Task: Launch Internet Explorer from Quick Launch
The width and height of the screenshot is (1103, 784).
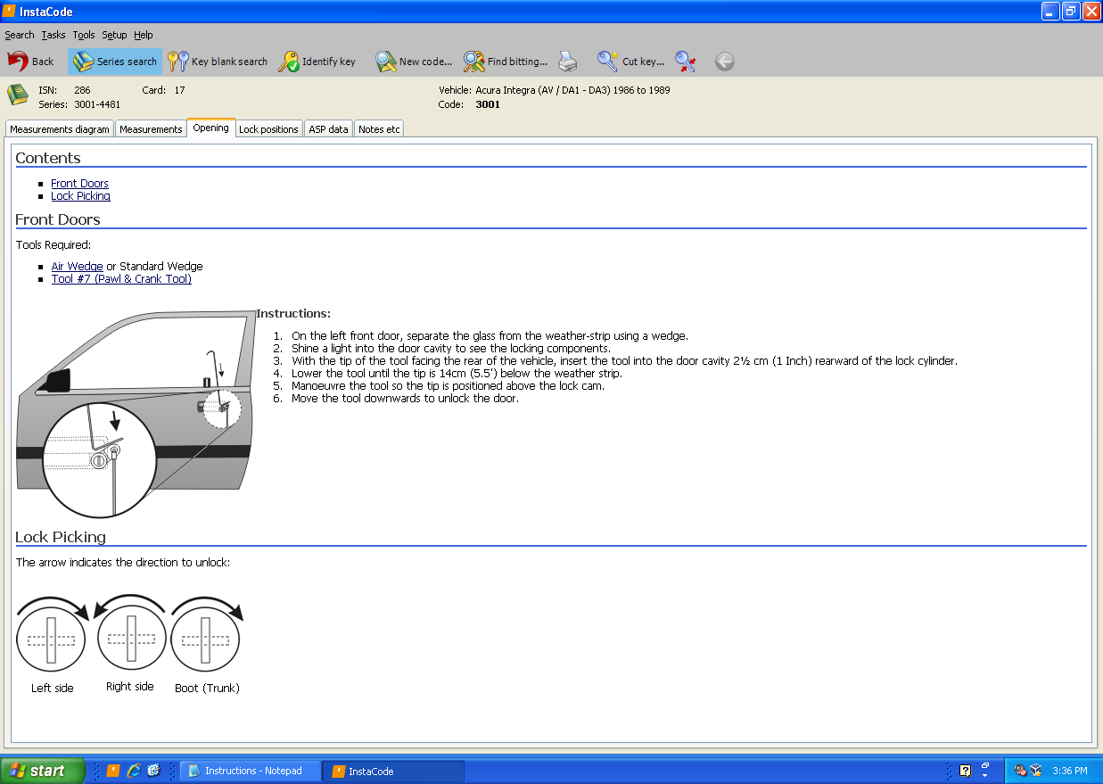Action: coord(134,771)
